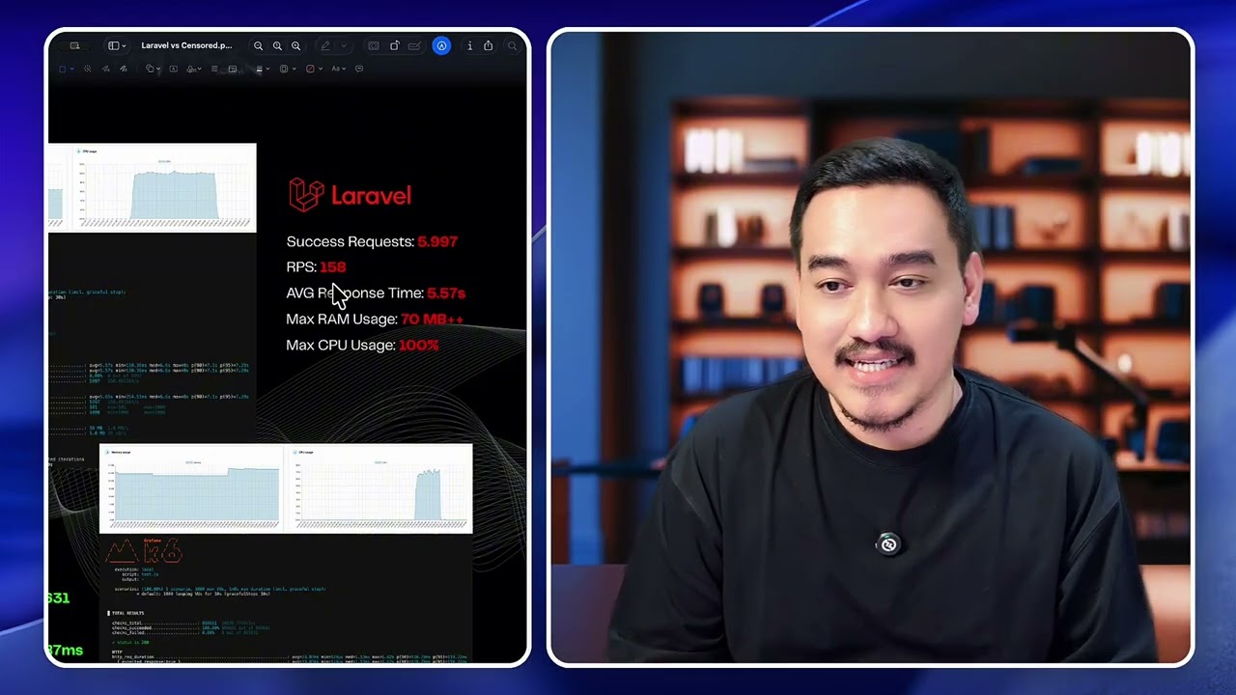The width and height of the screenshot is (1236, 695).
Task: Click the RPS: 158 line
Action: pos(316,266)
